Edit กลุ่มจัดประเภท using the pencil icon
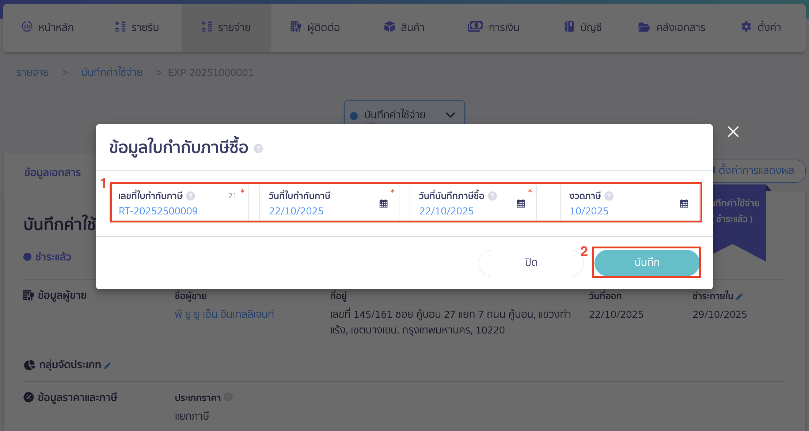This screenshot has height=431, width=809. click(107, 365)
